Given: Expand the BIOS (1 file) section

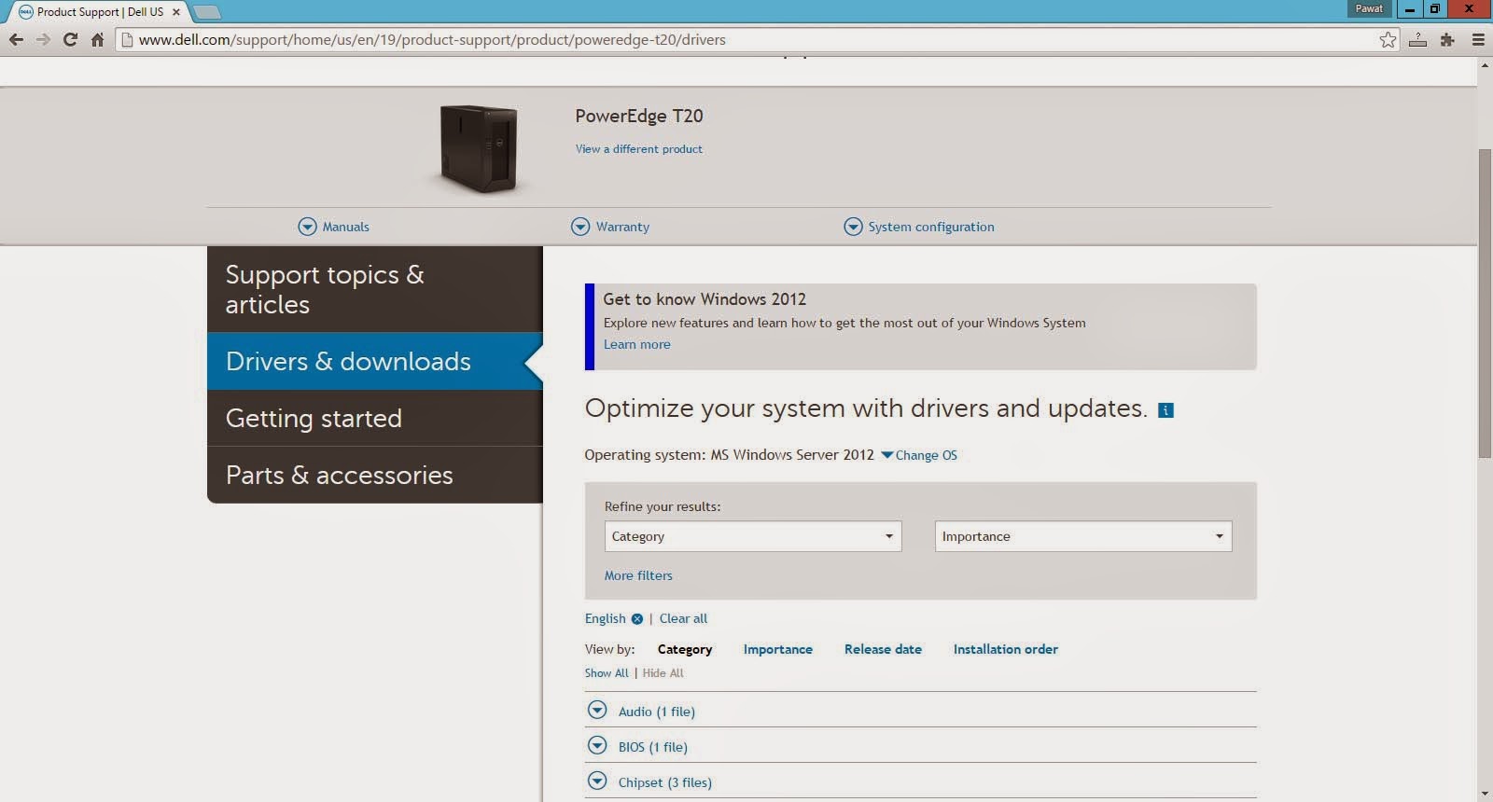Looking at the screenshot, I should click(597, 746).
